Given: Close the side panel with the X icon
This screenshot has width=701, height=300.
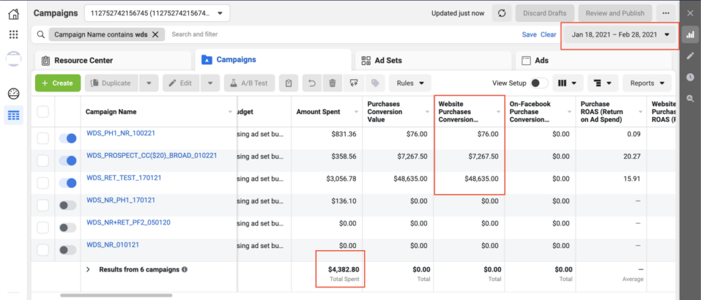Looking at the screenshot, I should point(690,14).
